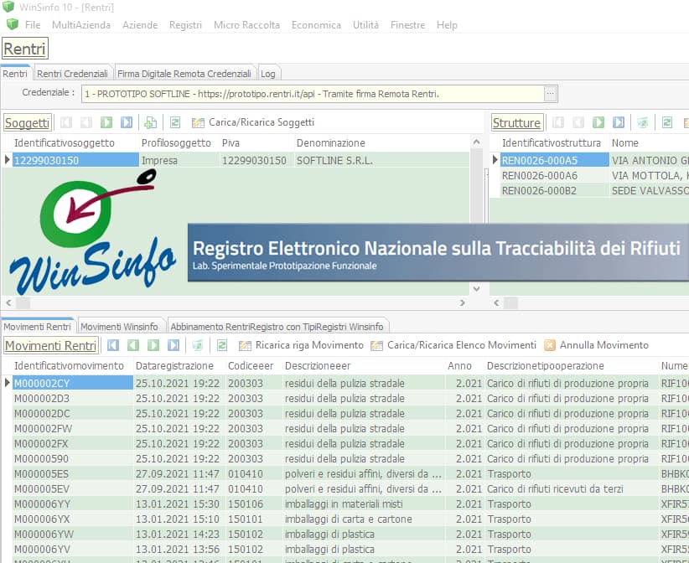The width and height of the screenshot is (689, 563).
Task: Open the credential selector ellipsis button
Action: point(550,94)
